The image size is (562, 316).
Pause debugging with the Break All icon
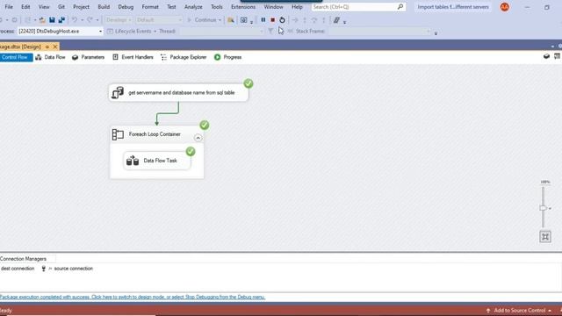tap(263, 20)
